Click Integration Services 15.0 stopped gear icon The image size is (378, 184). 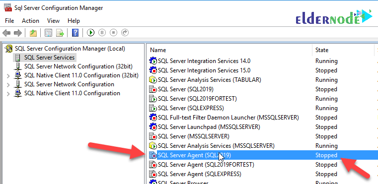tap(153, 70)
